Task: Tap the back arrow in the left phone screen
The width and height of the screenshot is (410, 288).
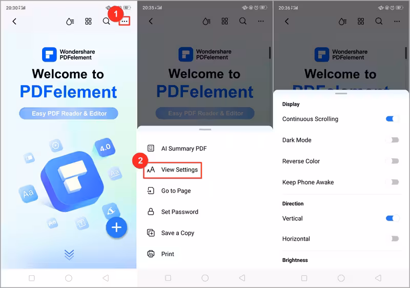Action: [x=14, y=22]
